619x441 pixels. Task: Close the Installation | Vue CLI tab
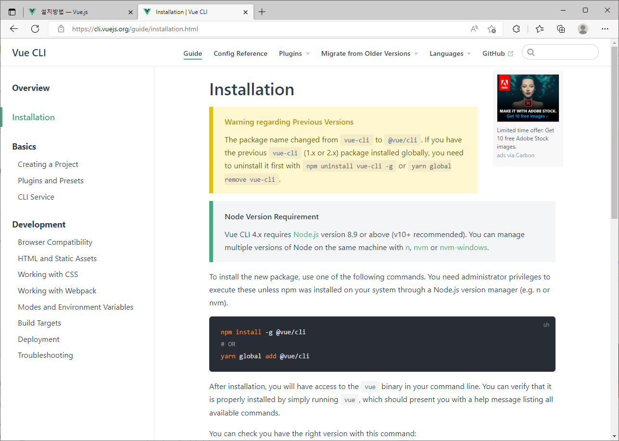[x=246, y=12]
